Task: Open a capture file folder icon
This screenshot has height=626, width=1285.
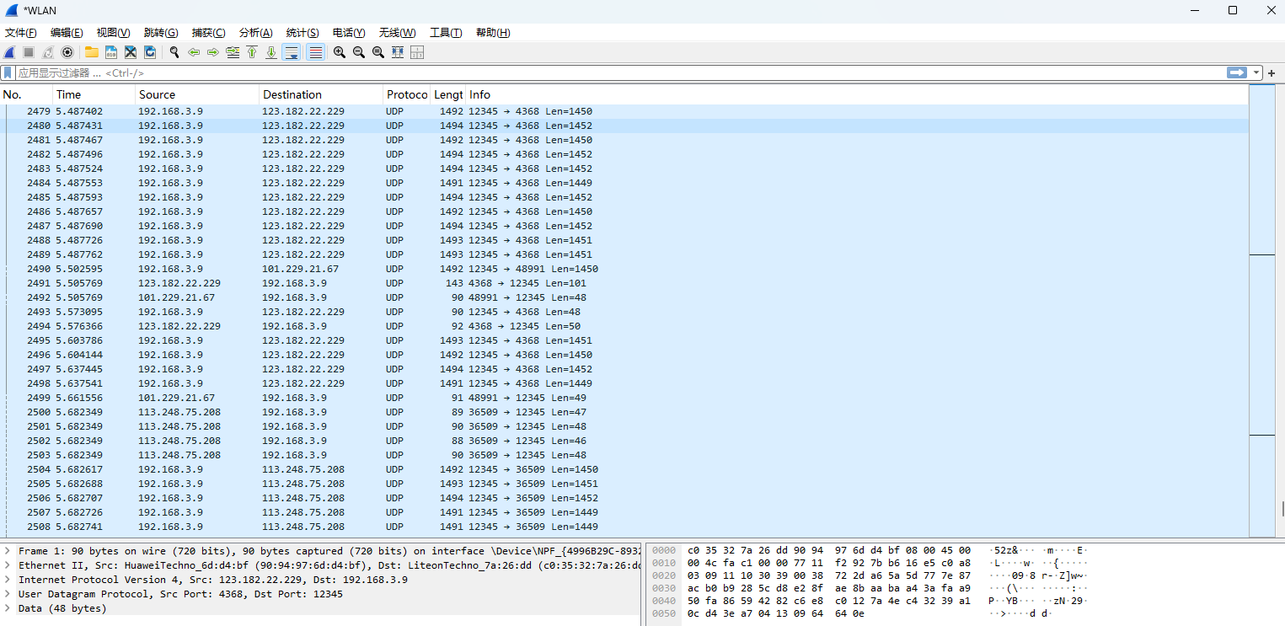Action: click(x=92, y=52)
